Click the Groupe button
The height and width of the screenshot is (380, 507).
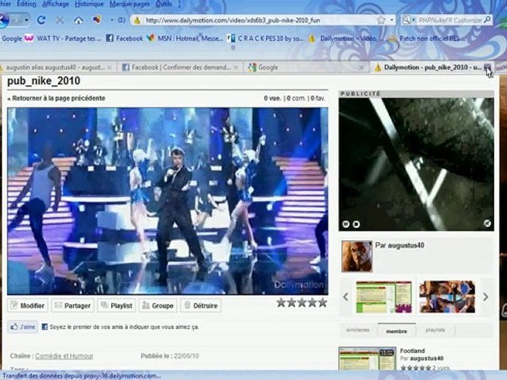pos(158,306)
